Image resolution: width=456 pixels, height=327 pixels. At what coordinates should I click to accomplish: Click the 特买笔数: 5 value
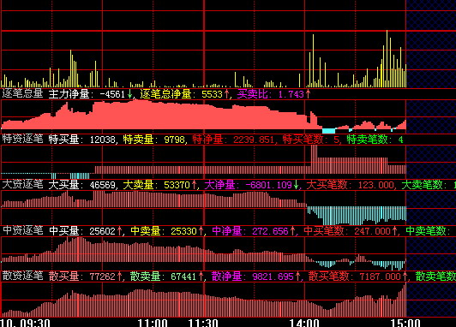[310, 140]
